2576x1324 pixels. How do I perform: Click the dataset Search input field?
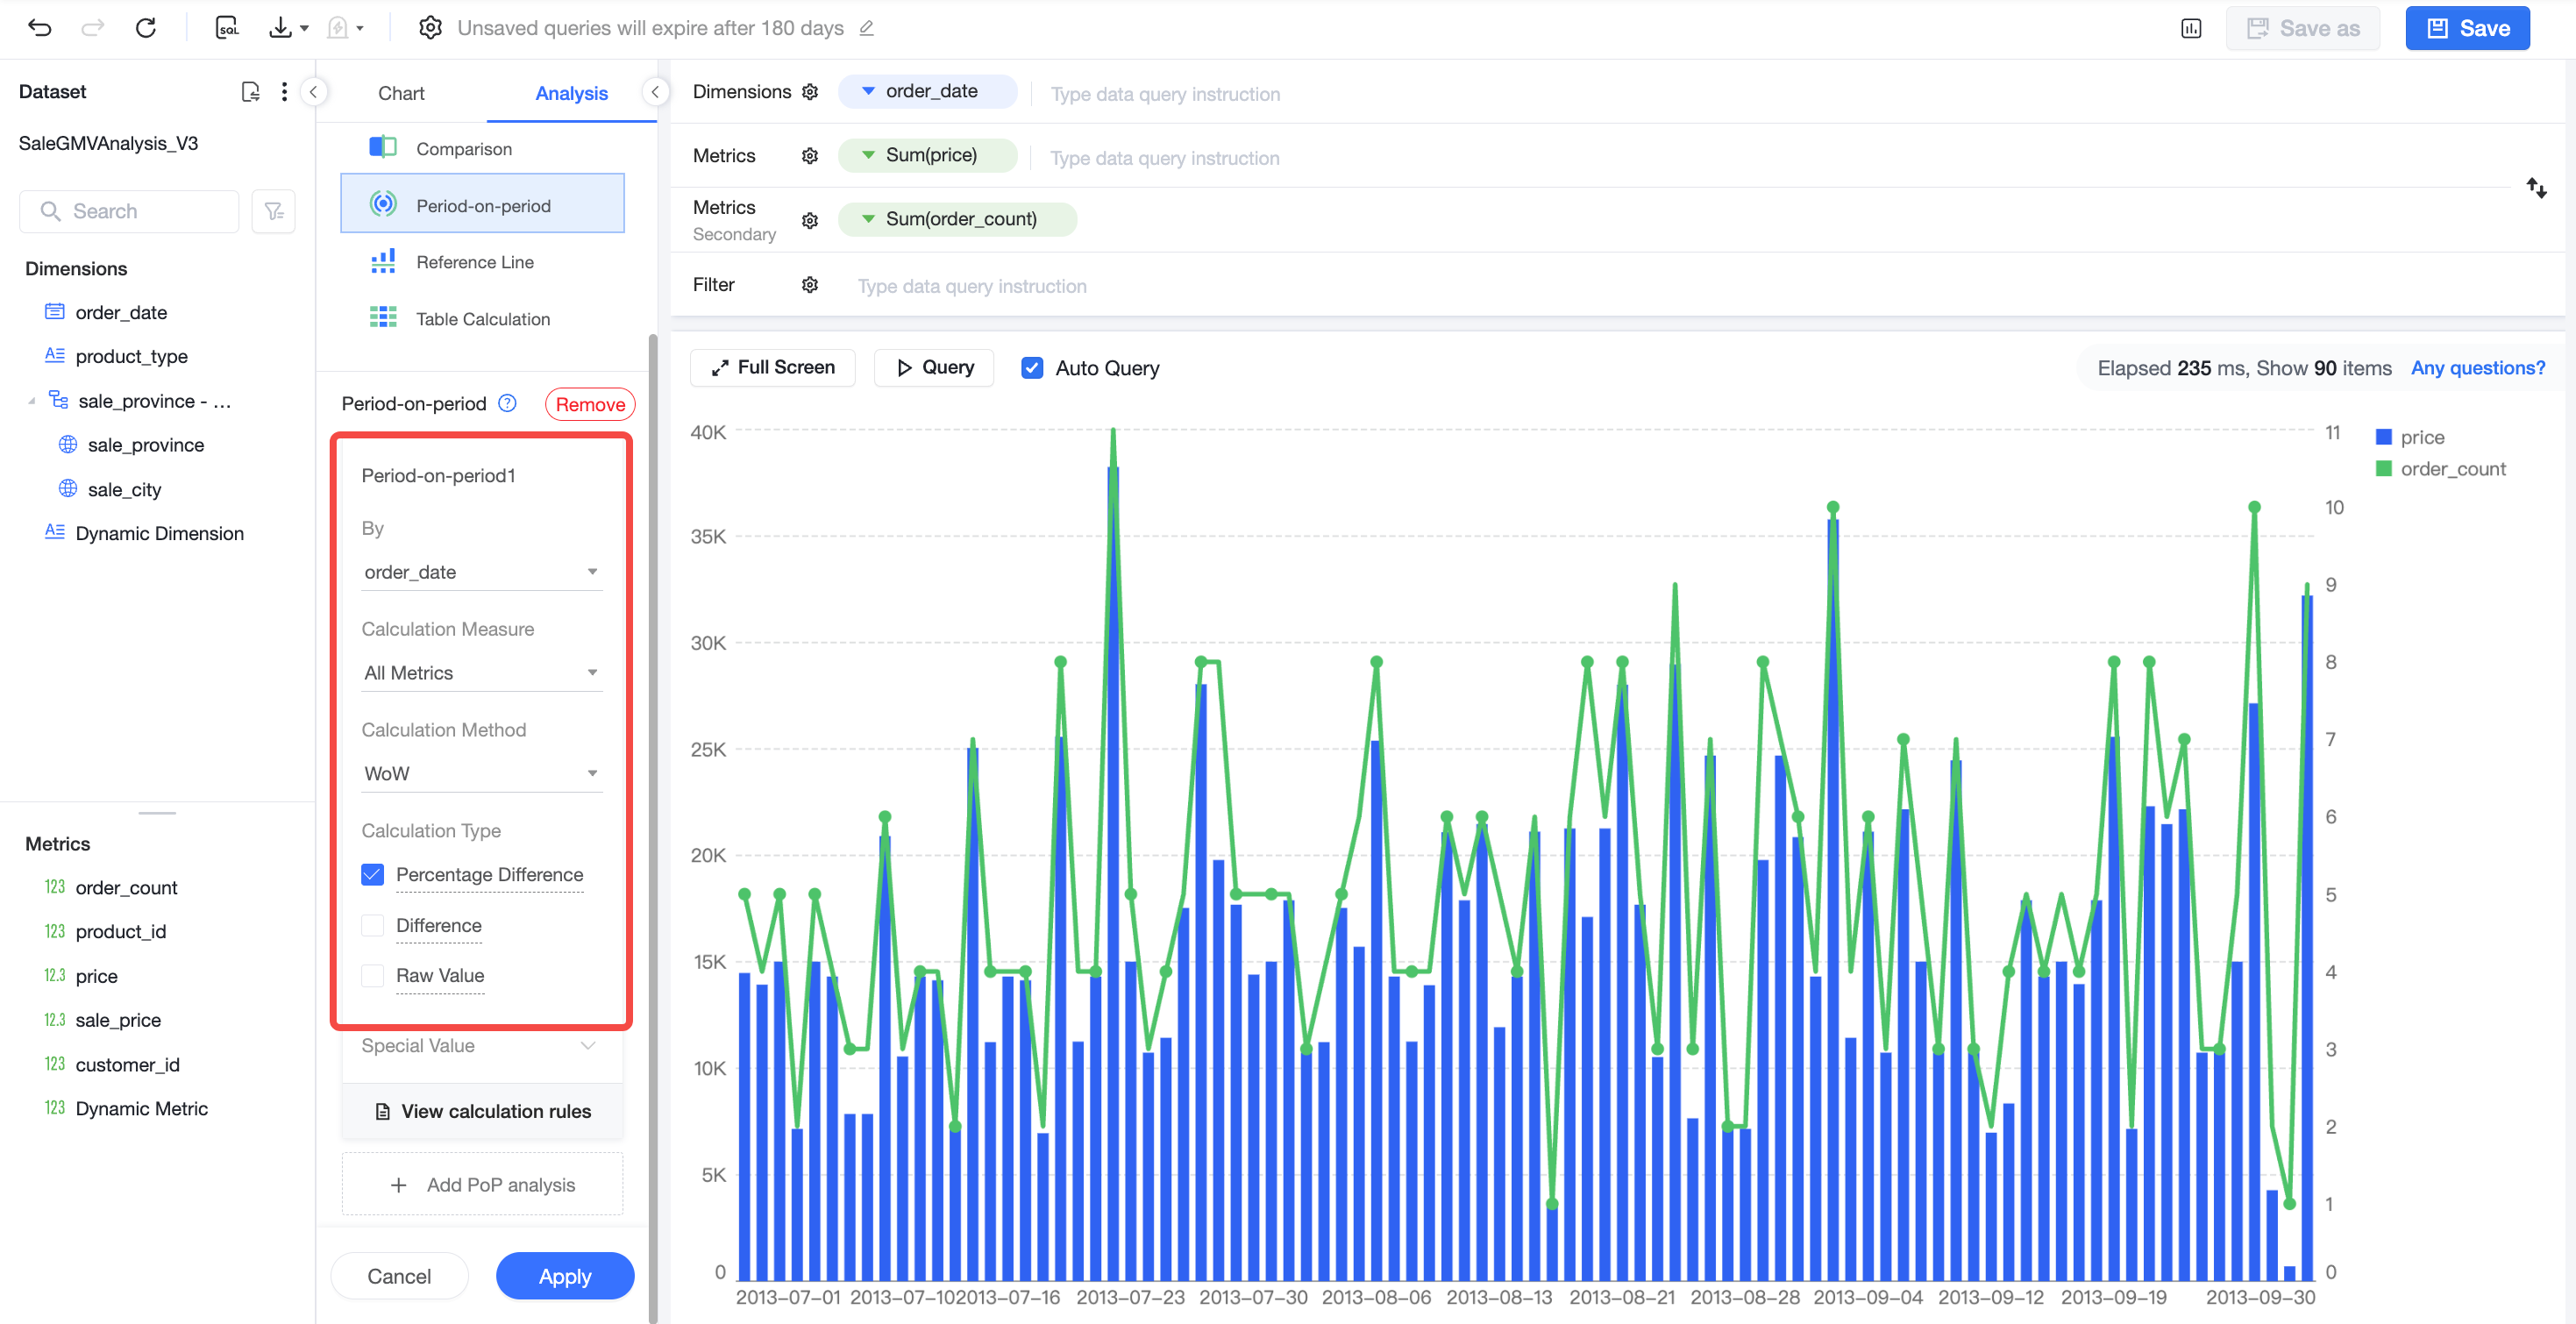(x=129, y=211)
